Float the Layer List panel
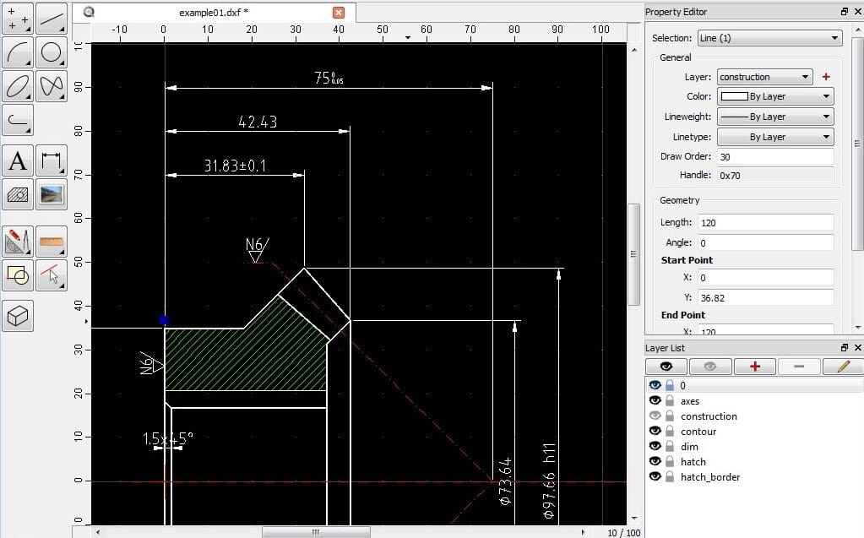Screen dimensions: 864x538 pyautogui.click(x=845, y=347)
